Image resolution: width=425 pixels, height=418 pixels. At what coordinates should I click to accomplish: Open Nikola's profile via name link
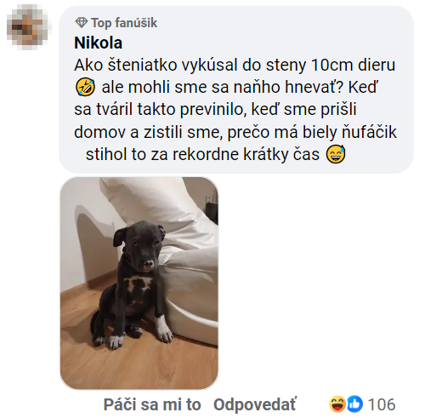point(98,43)
